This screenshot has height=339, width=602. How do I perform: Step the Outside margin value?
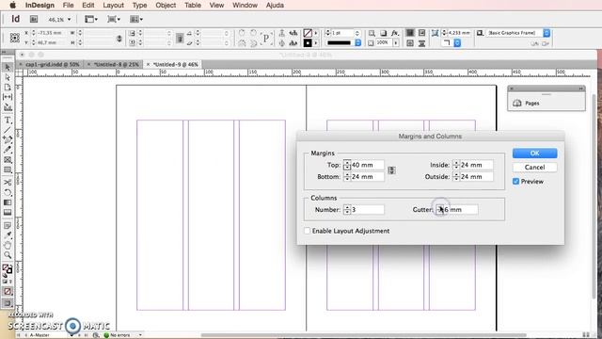point(456,176)
